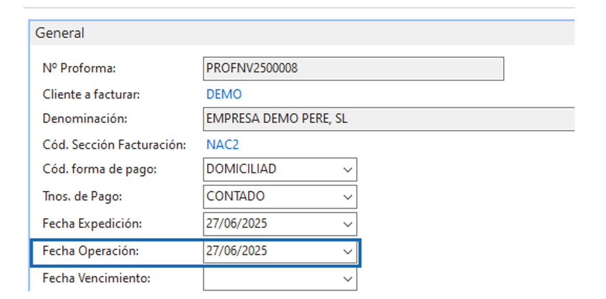Click the Nº Proforma field PROFNV2500008

pos(353,68)
